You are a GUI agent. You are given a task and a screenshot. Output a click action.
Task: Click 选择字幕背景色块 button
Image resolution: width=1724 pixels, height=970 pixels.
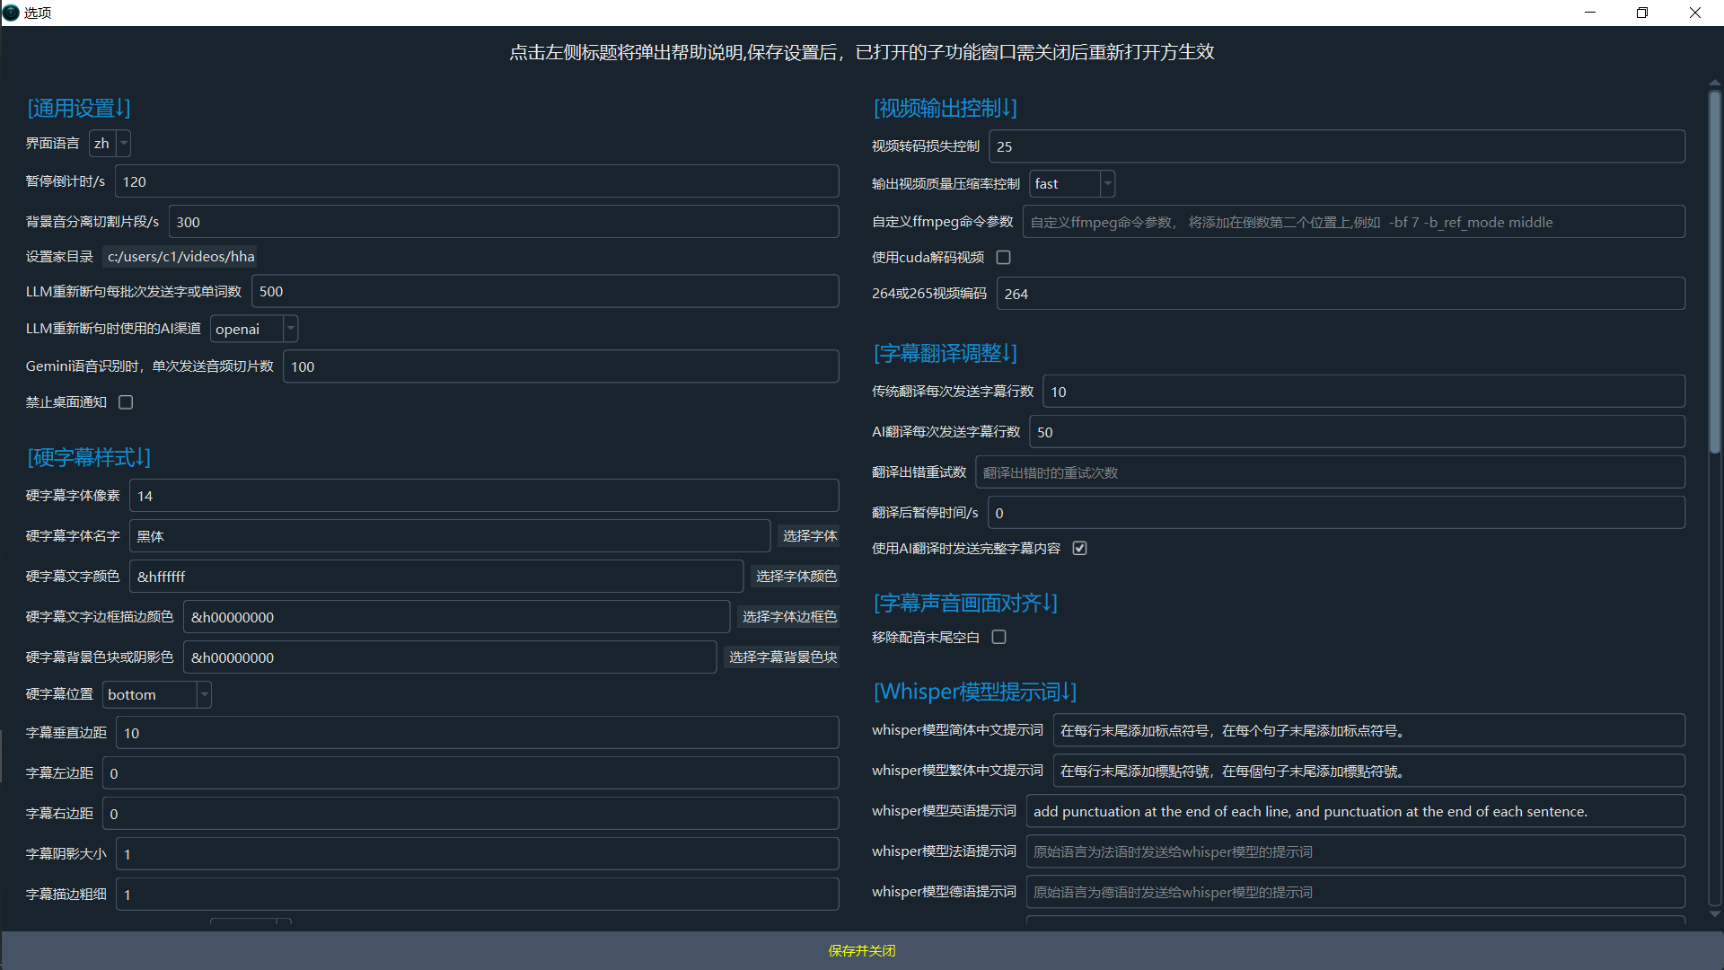782,657
